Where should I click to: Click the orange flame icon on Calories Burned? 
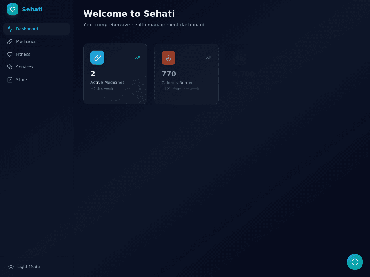pos(169,58)
